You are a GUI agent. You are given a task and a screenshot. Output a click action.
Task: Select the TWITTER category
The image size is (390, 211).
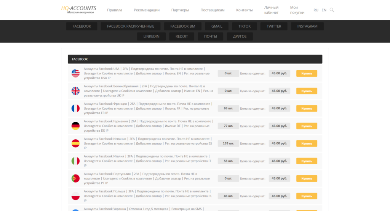274,26
